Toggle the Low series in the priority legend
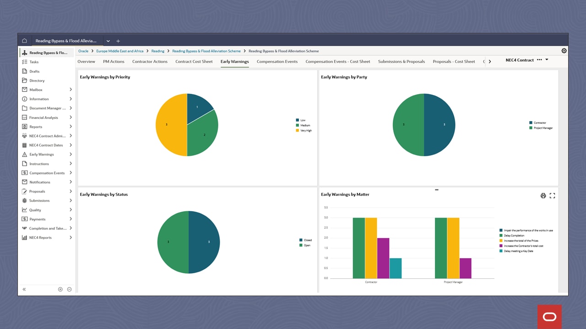Image resolution: width=586 pixels, height=329 pixels. click(298, 120)
